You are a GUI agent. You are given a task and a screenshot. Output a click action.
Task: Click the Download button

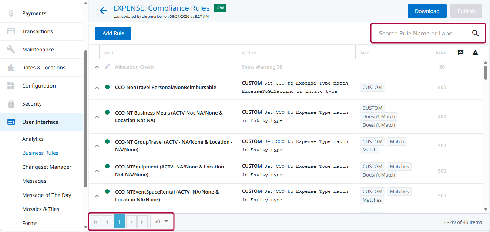pyautogui.click(x=427, y=11)
